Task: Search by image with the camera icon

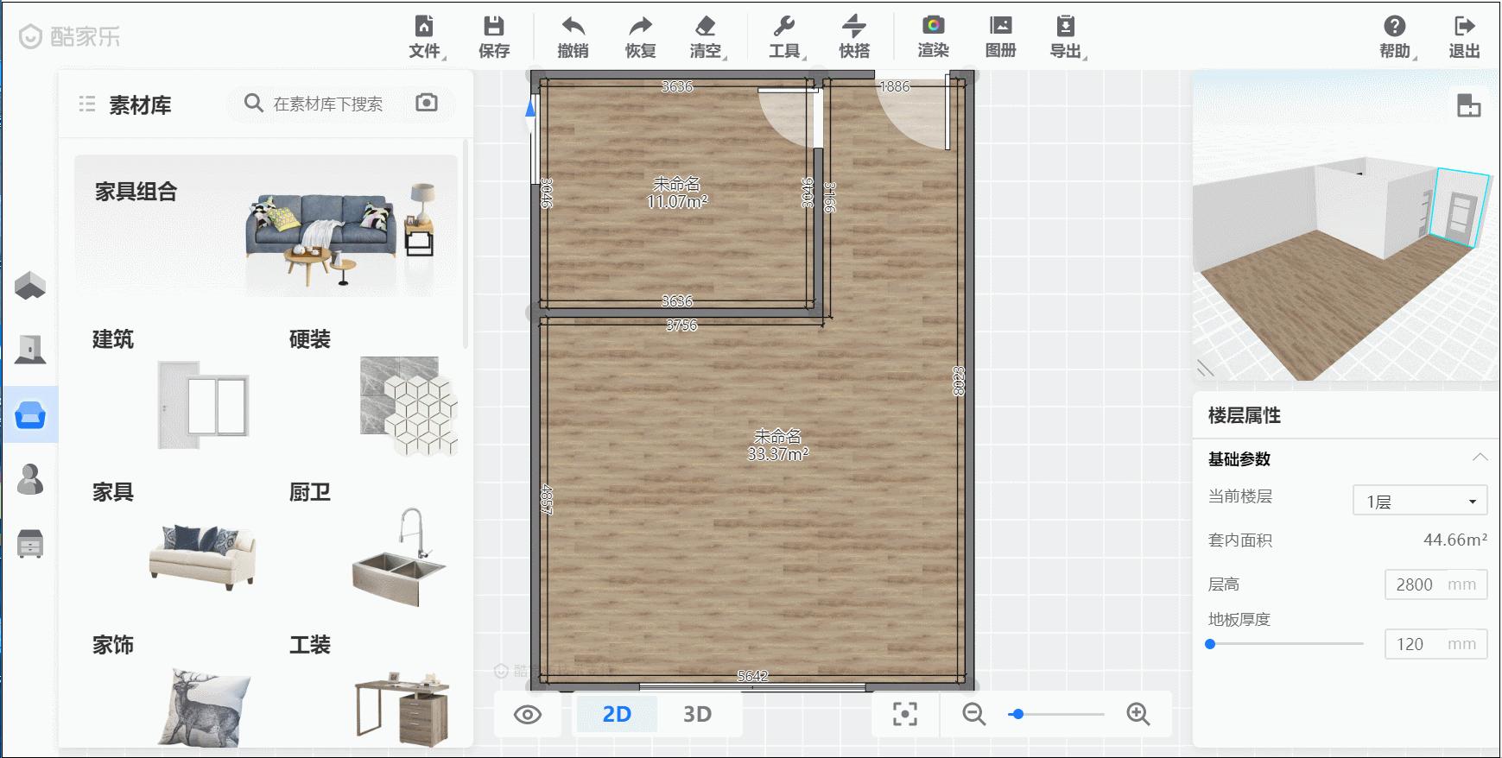Action: [x=427, y=103]
